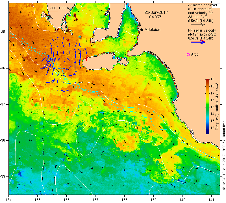Click the latitude label -36
This screenshot has width=226, height=203.
click(x=3, y=68)
